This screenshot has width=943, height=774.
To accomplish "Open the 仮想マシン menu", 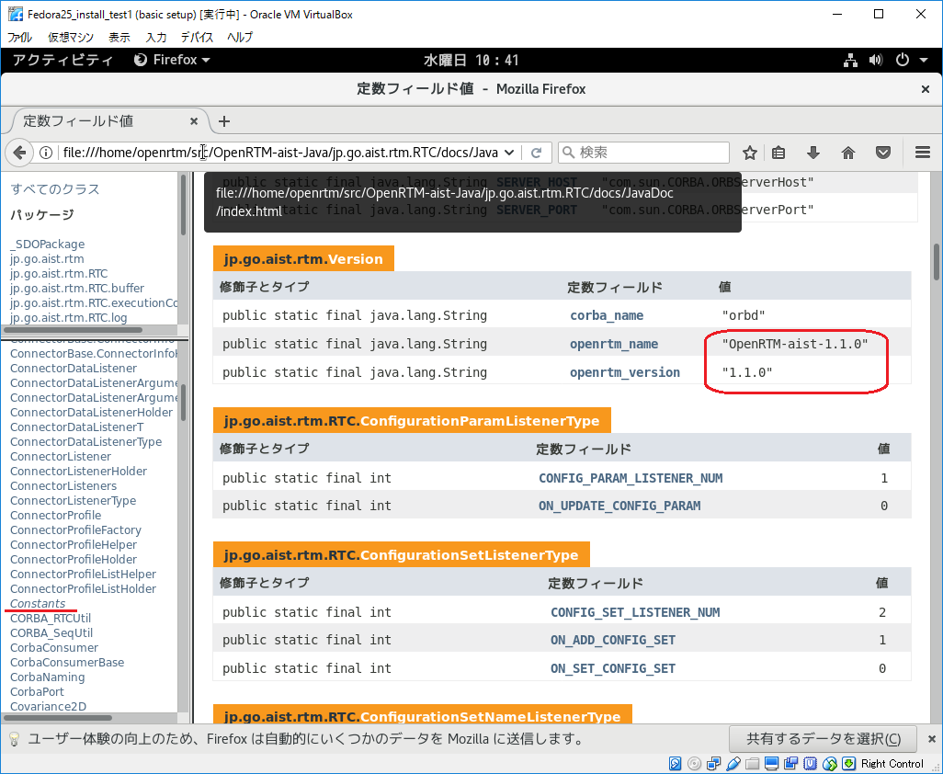I will pos(71,38).
